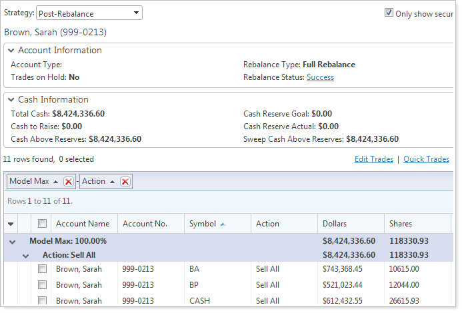
Task: Remove the Model Max grouping with red X
Action: click(x=68, y=182)
